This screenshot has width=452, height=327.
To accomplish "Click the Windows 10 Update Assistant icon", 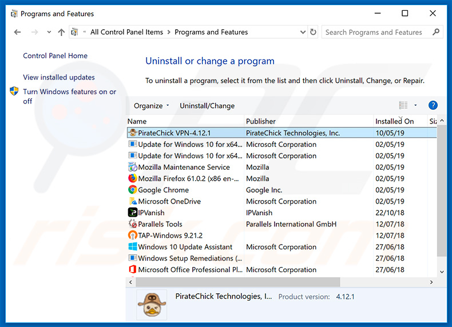I will pos(133,246).
